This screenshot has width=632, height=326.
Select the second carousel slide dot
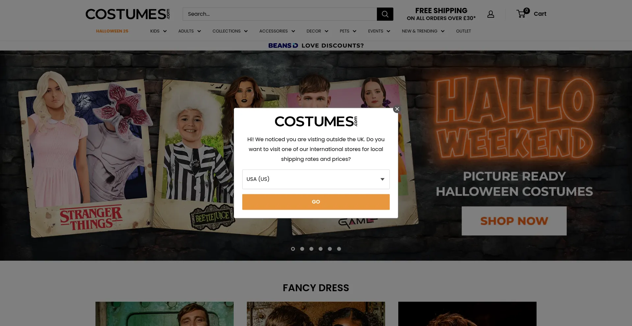tap(302, 249)
